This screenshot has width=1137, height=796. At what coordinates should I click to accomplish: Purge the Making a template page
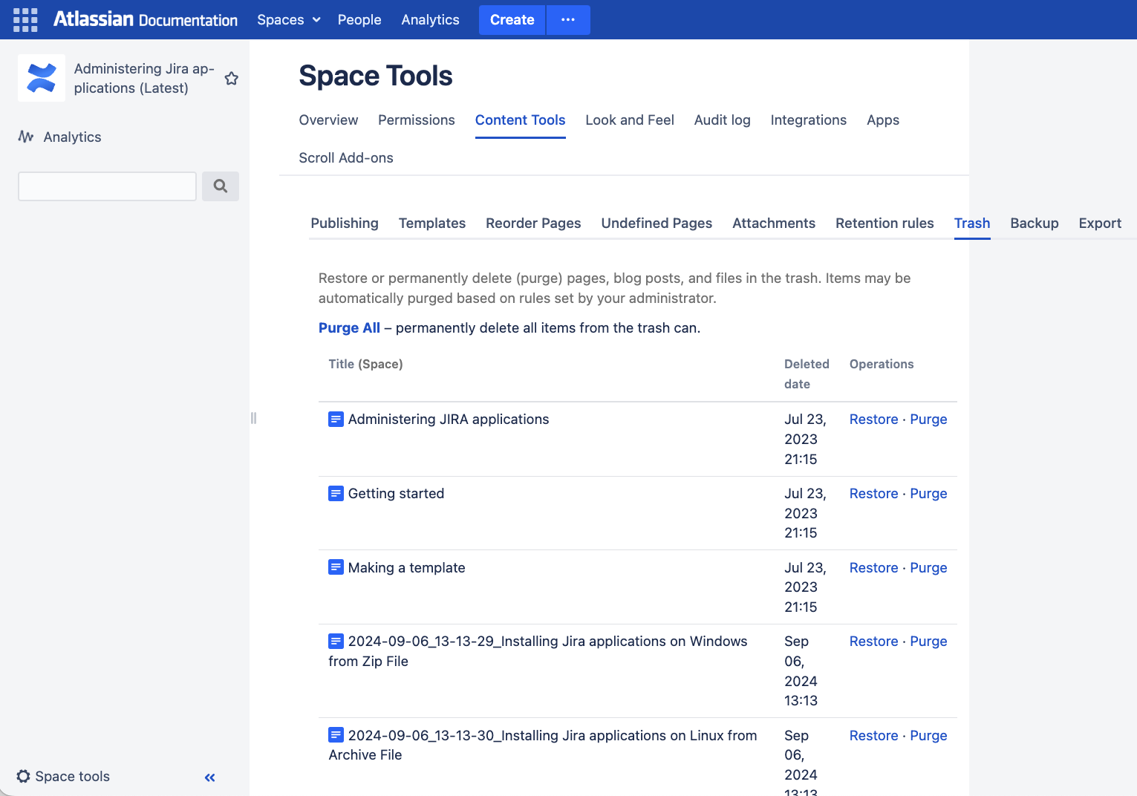pyautogui.click(x=928, y=567)
